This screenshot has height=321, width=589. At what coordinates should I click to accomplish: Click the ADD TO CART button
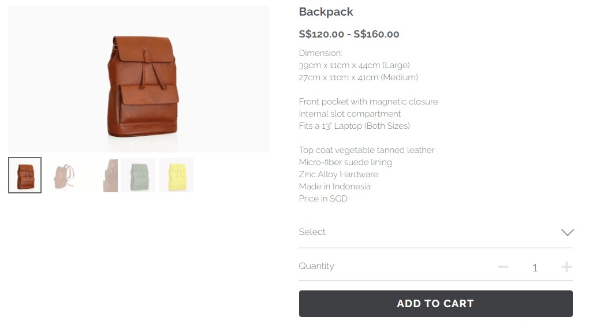435,304
